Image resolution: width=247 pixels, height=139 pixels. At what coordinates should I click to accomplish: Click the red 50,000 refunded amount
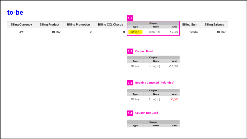(174, 99)
